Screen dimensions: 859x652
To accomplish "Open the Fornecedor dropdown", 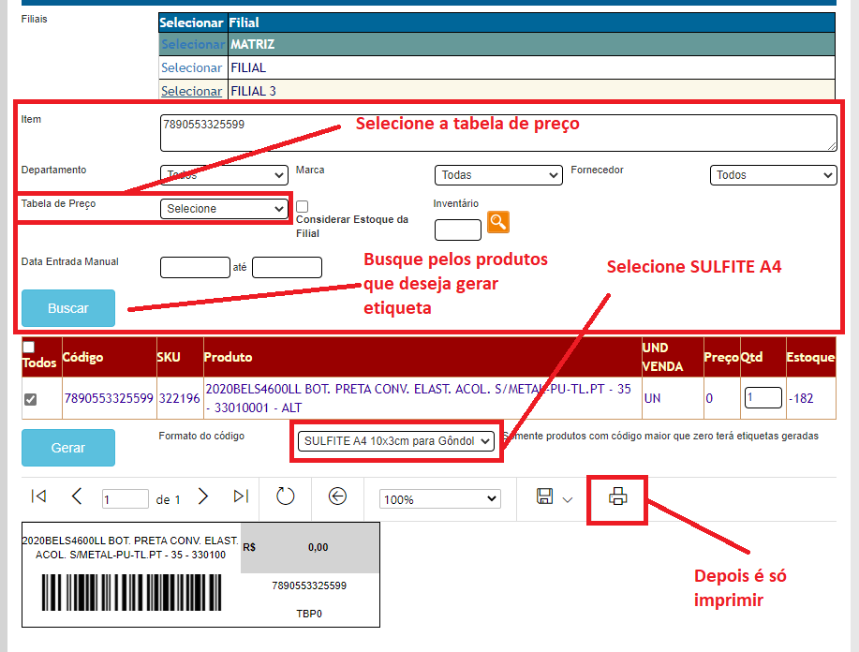I will click(774, 175).
